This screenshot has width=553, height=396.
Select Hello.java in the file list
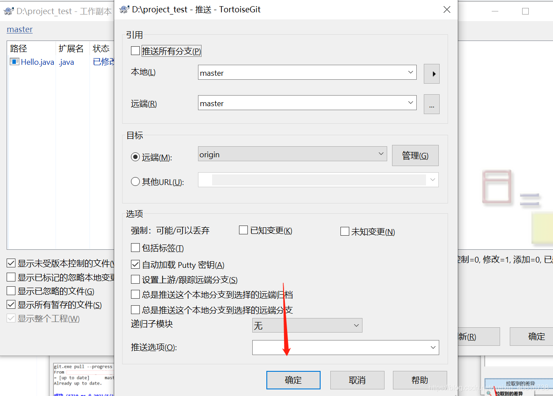coord(37,62)
